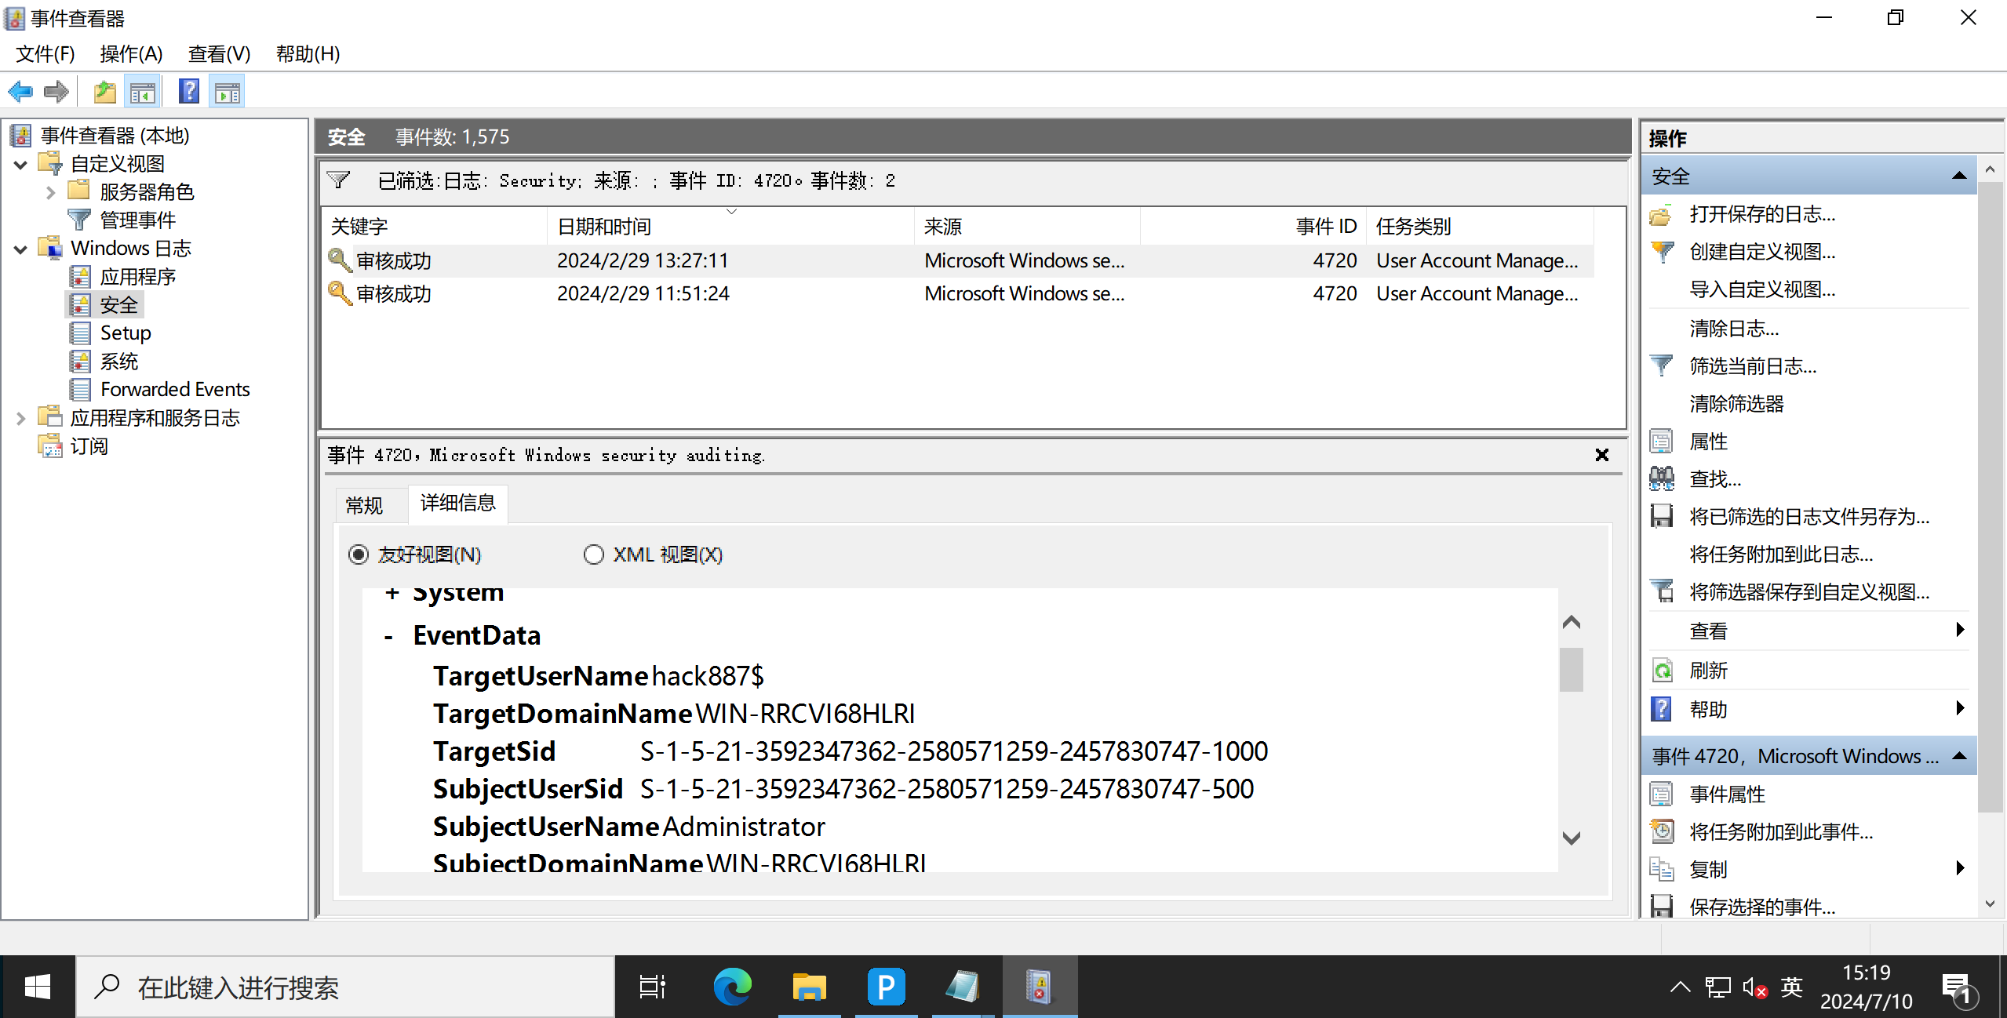
Task: Open Edge browser from taskbar
Action: click(x=732, y=987)
